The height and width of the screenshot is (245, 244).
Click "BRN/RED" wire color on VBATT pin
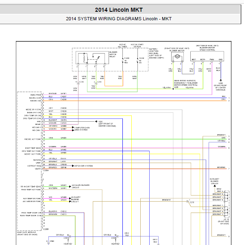point(53,168)
